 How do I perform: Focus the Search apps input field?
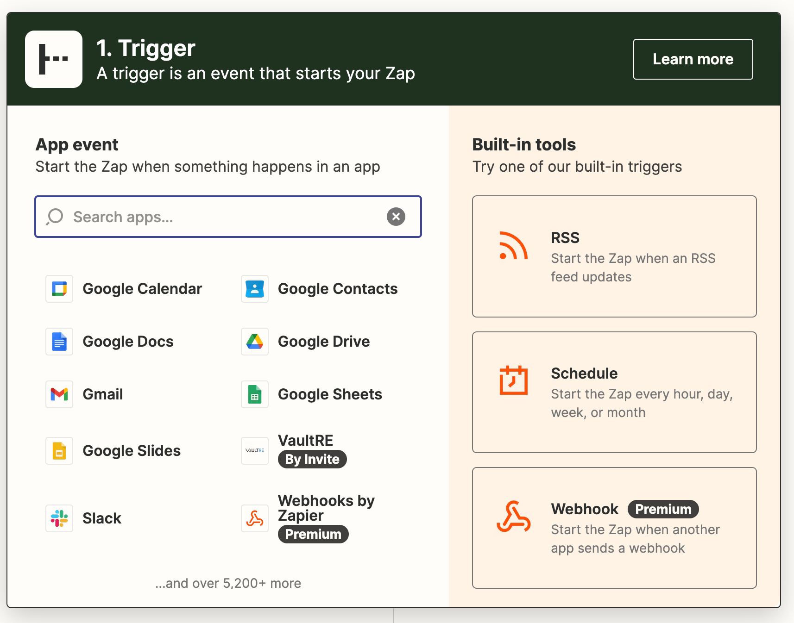coord(228,217)
